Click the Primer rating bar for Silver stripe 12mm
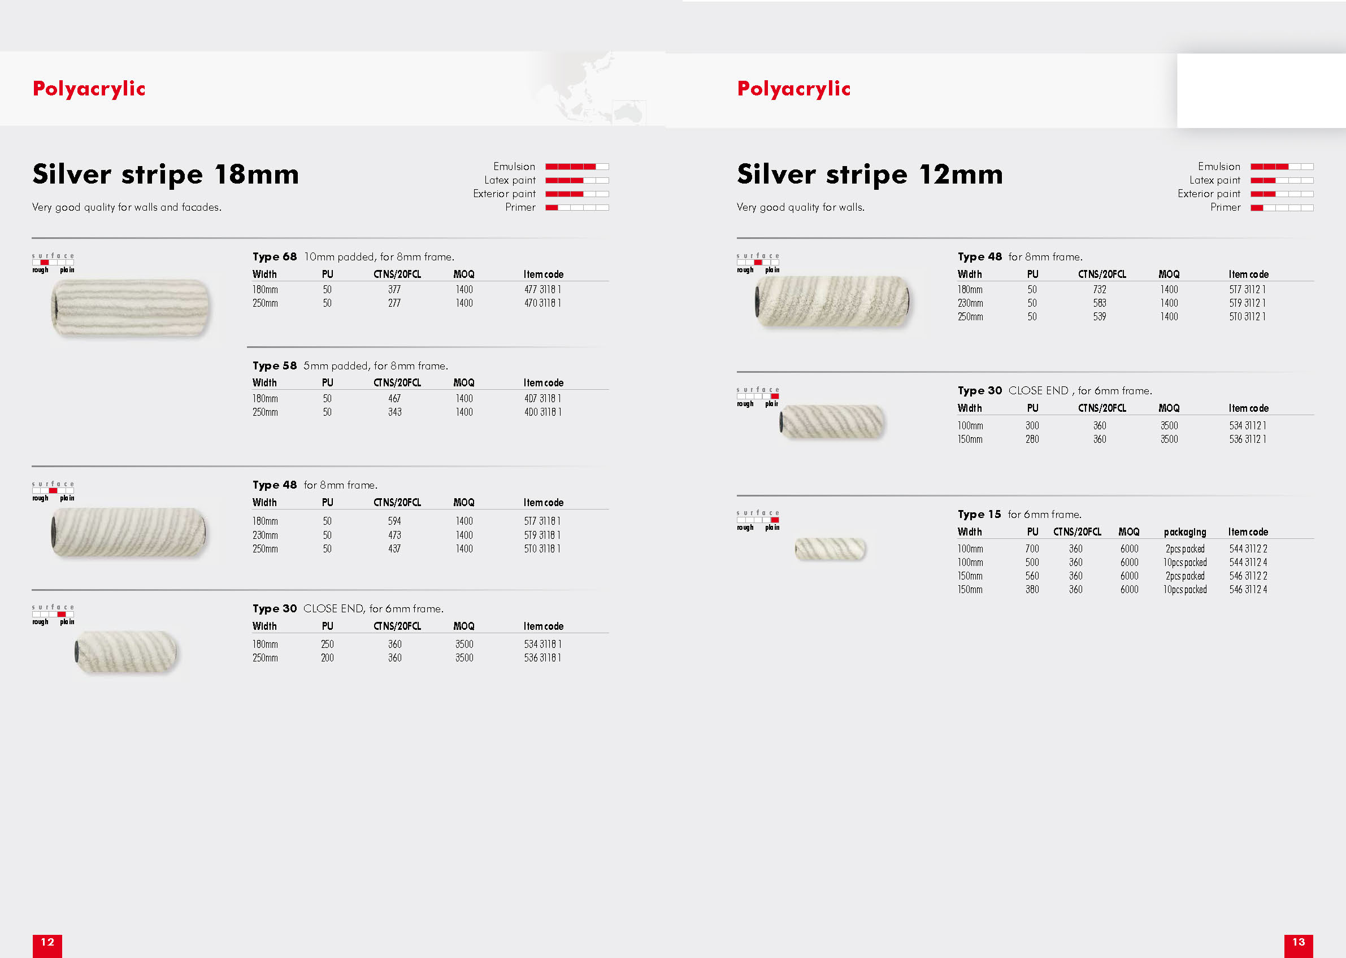Viewport: 1346px width, 958px height. [x=1282, y=208]
